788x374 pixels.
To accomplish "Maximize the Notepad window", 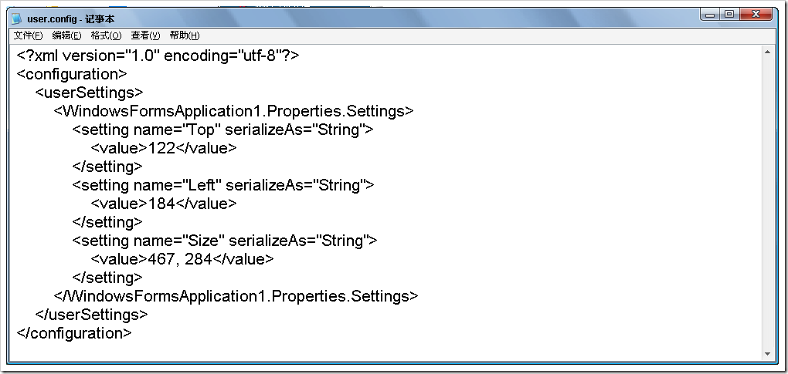I will (x=729, y=15).
